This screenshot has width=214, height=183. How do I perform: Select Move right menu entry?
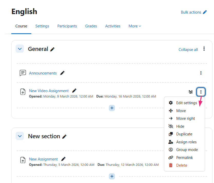point(184,119)
